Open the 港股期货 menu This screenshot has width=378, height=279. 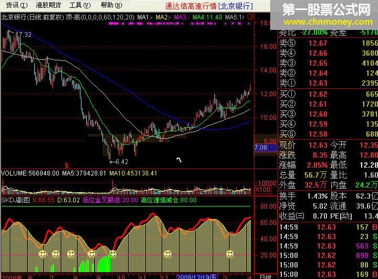(x=48, y=5)
